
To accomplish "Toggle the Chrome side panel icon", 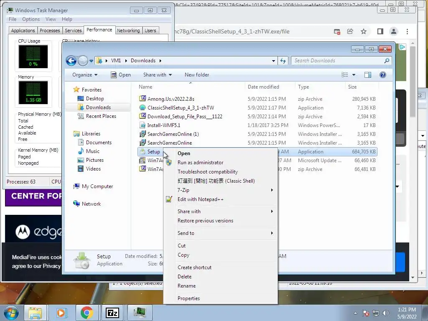I will (x=380, y=31).
